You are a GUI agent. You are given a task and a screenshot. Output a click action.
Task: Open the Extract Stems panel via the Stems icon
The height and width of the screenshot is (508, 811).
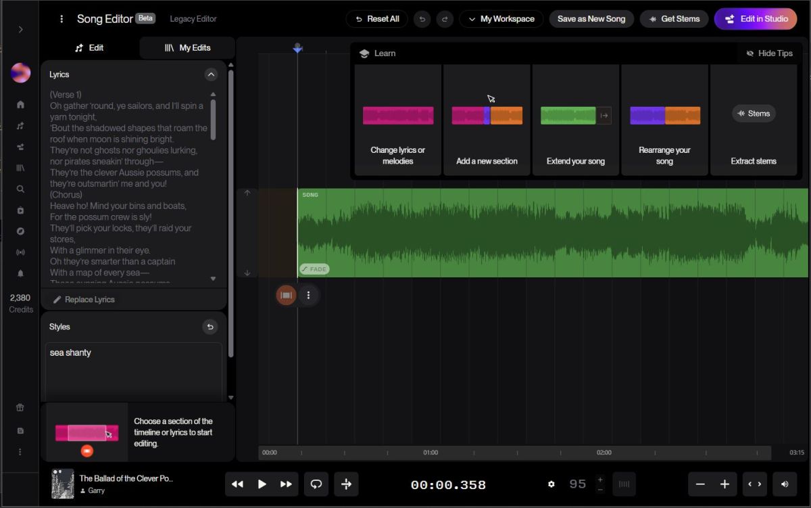coord(754,113)
